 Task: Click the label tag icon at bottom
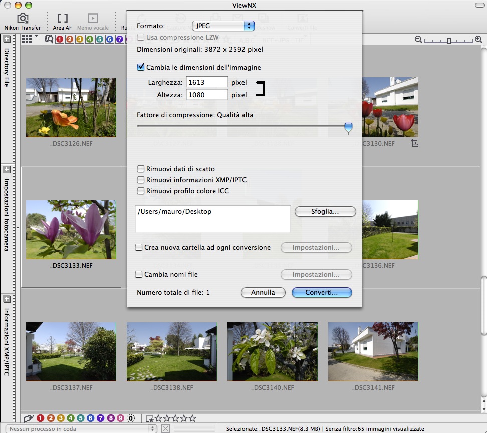(29, 418)
